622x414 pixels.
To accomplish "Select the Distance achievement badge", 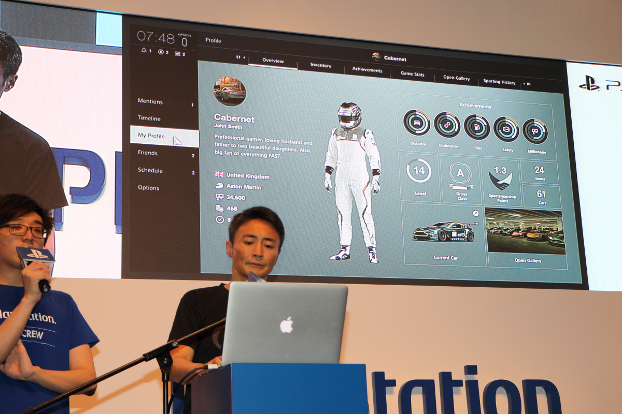I will tap(417, 123).
